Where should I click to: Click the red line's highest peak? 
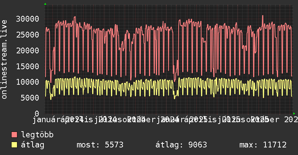263,16
